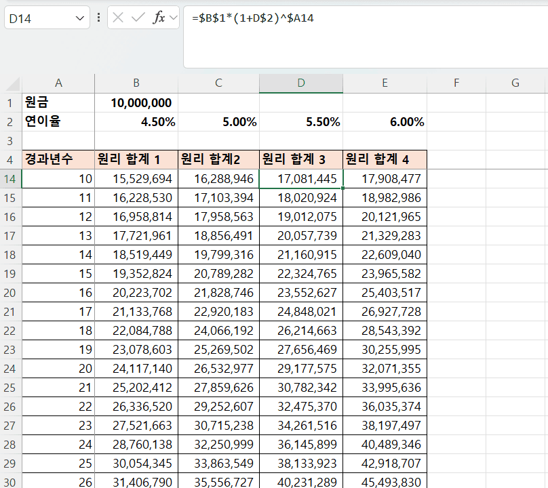Select column G header
This screenshot has width=548, height=488.
coord(515,83)
